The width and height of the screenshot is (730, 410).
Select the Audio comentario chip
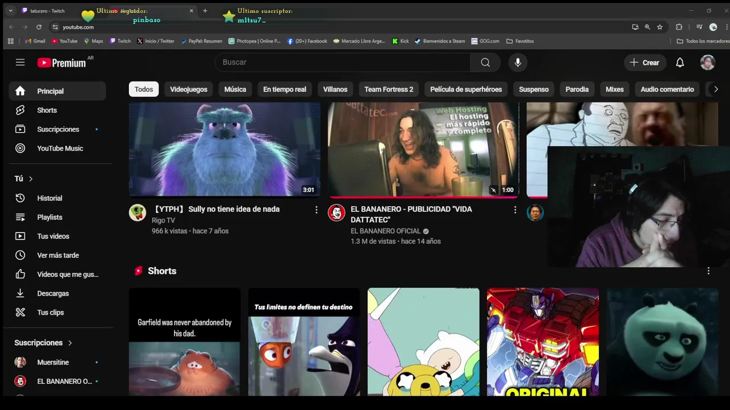pos(667,89)
